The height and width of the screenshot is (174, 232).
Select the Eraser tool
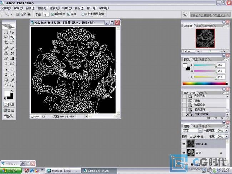[6, 58]
